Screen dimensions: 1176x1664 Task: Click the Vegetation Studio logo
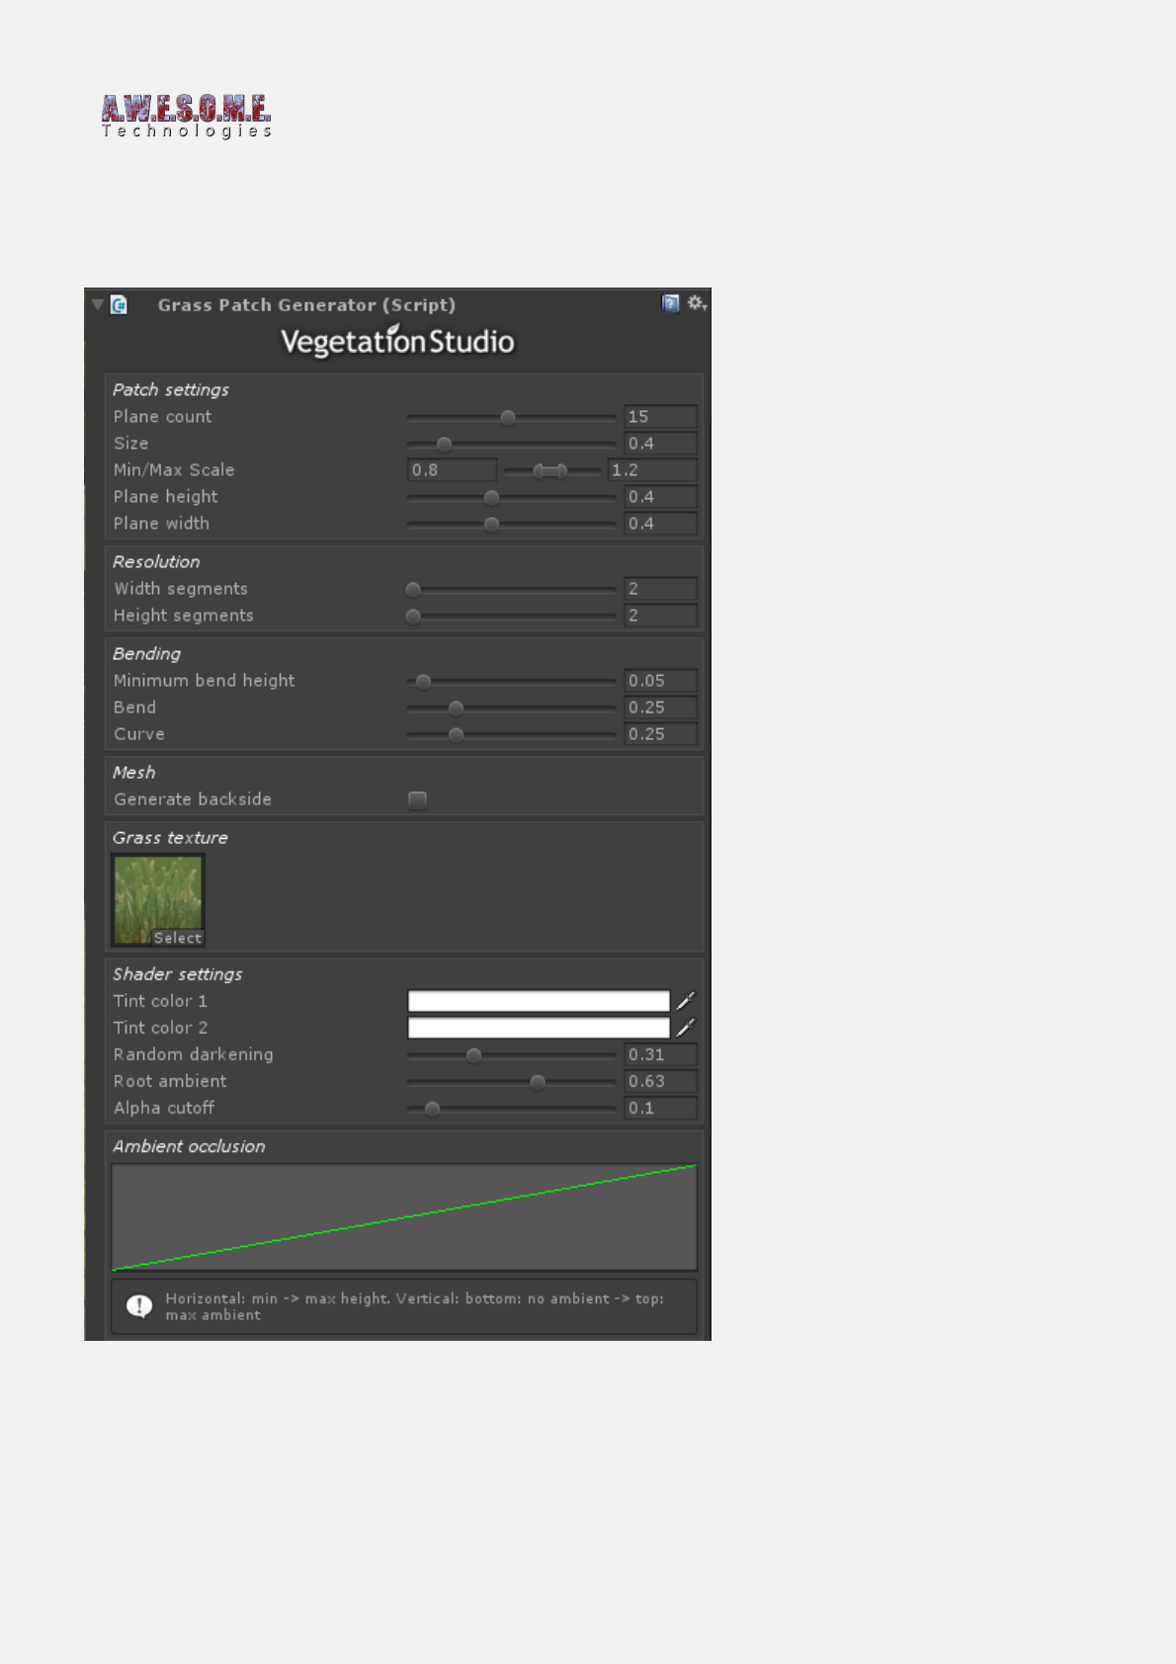click(397, 341)
